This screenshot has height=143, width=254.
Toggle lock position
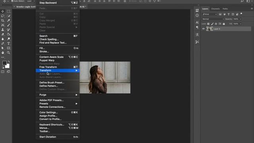(216, 24)
